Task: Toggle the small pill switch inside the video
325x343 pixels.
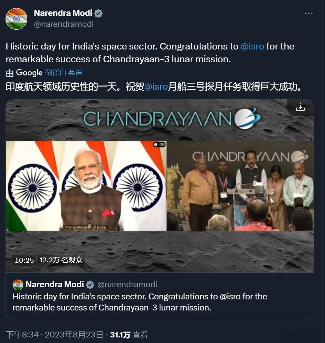Action: click(159, 145)
